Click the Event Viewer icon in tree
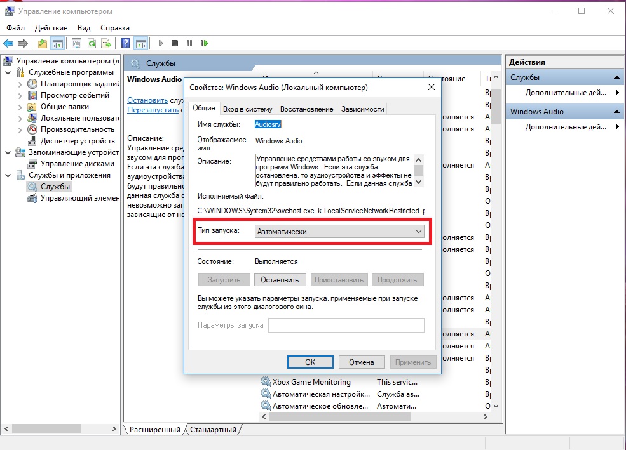This screenshot has height=450, width=626. click(32, 95)
